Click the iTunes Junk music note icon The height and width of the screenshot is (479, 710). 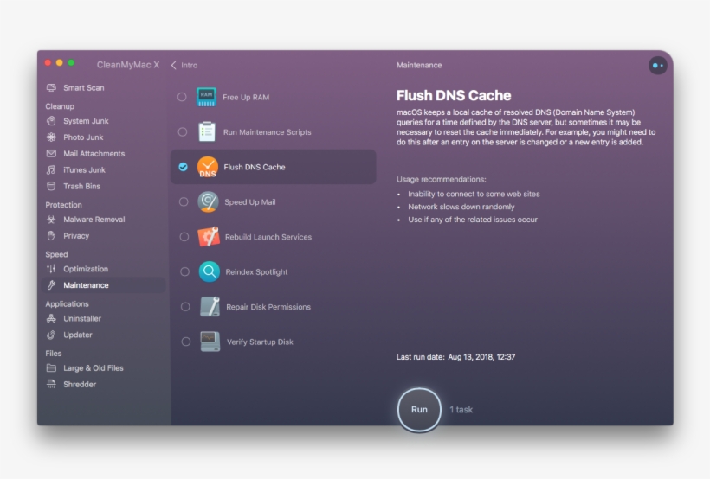[x=51, y=169]
